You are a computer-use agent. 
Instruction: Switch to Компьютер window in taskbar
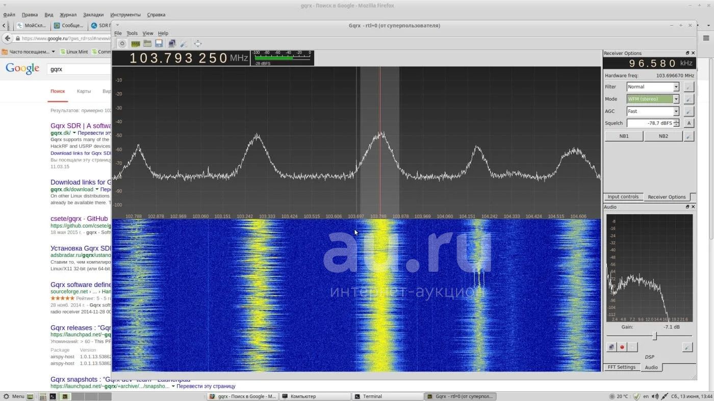(315, 396)
